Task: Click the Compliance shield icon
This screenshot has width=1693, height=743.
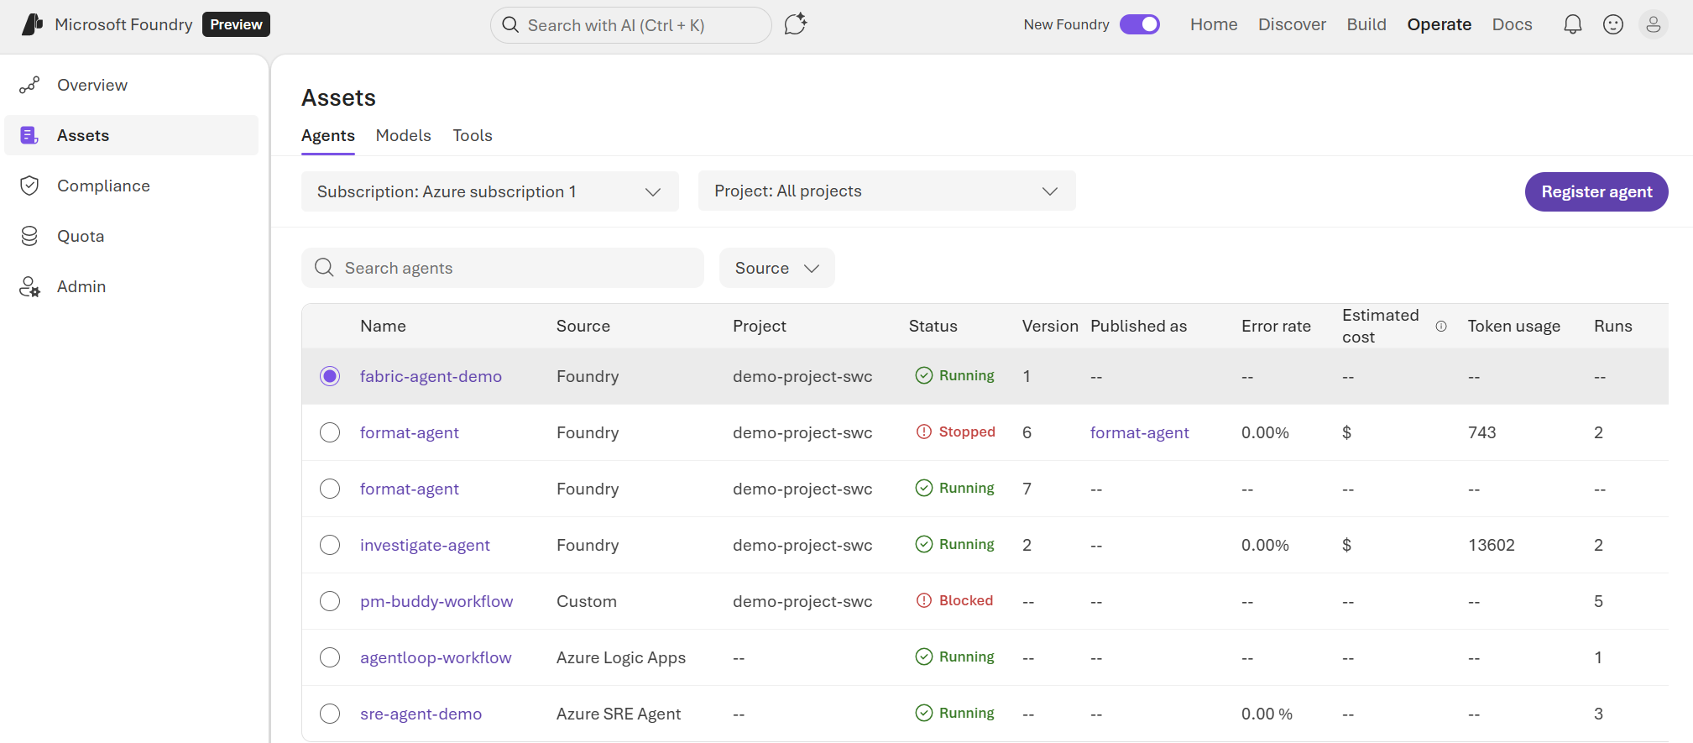Action: (29, 186)
